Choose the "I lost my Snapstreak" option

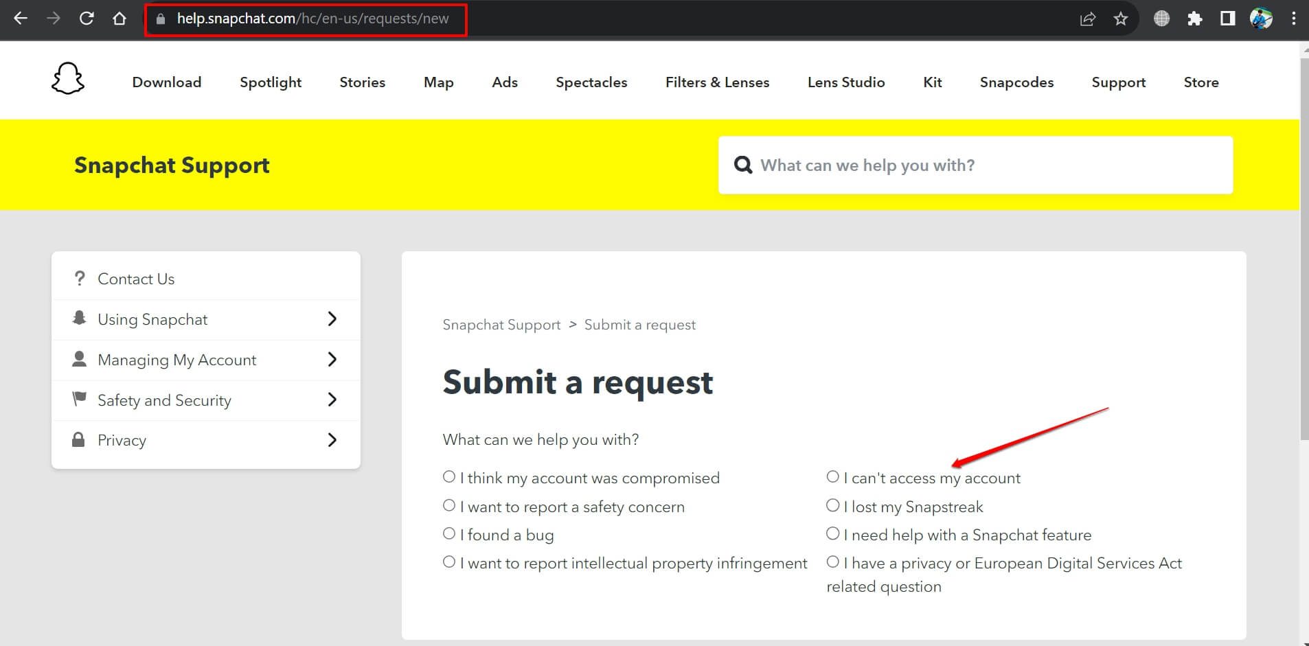click(x=832, y=505)
